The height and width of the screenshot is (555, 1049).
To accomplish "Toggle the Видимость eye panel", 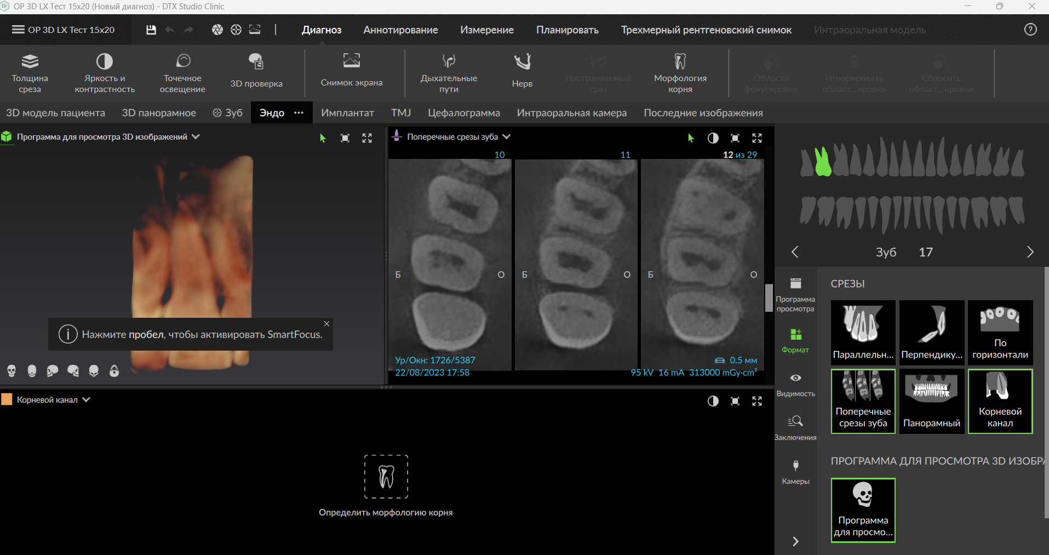I will coord(795,384).
